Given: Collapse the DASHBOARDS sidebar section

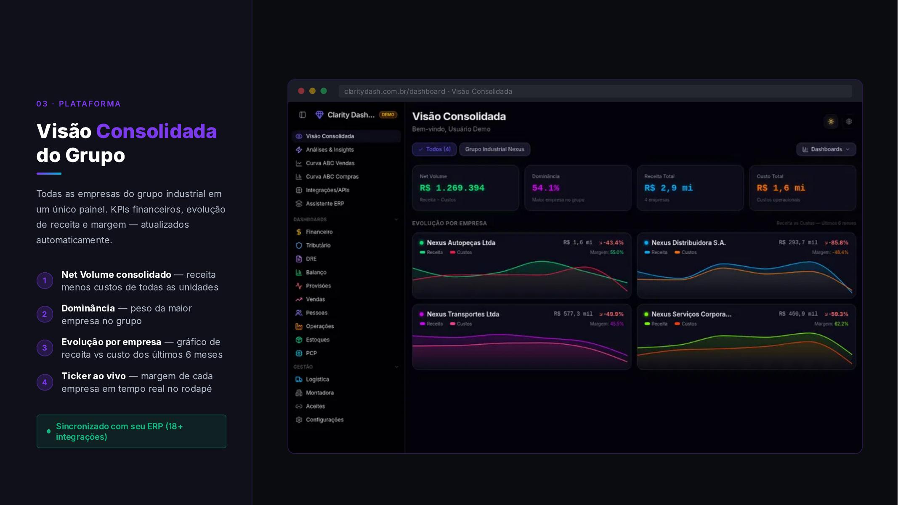Looking at the screenshot, I should 396,219.
